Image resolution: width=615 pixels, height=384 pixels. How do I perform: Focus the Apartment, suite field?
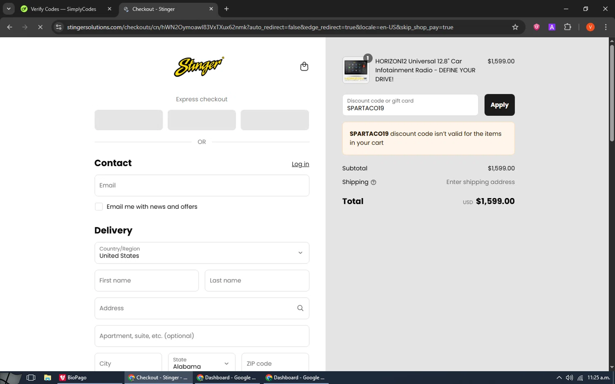coord(202,336)
